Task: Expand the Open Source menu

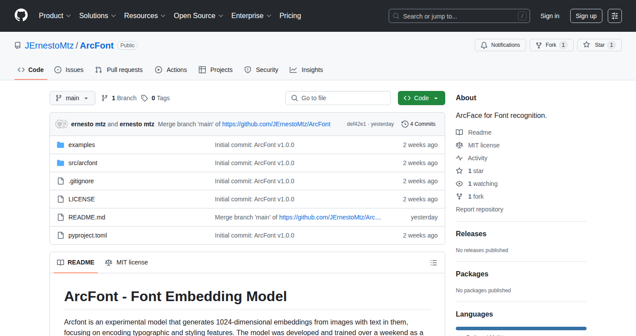Action: click(x=198, y=15)
